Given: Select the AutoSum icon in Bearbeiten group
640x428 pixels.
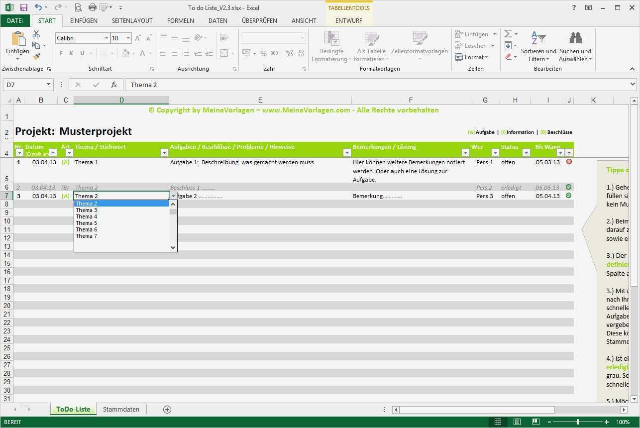Looking at the screenshot, I should pos(506,33).
